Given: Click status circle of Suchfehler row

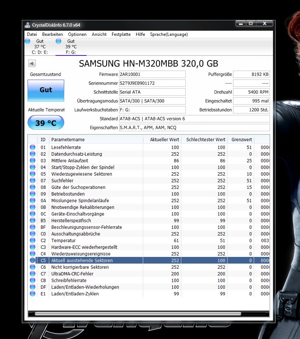Looking at the screenshot, I should point(33,180).
